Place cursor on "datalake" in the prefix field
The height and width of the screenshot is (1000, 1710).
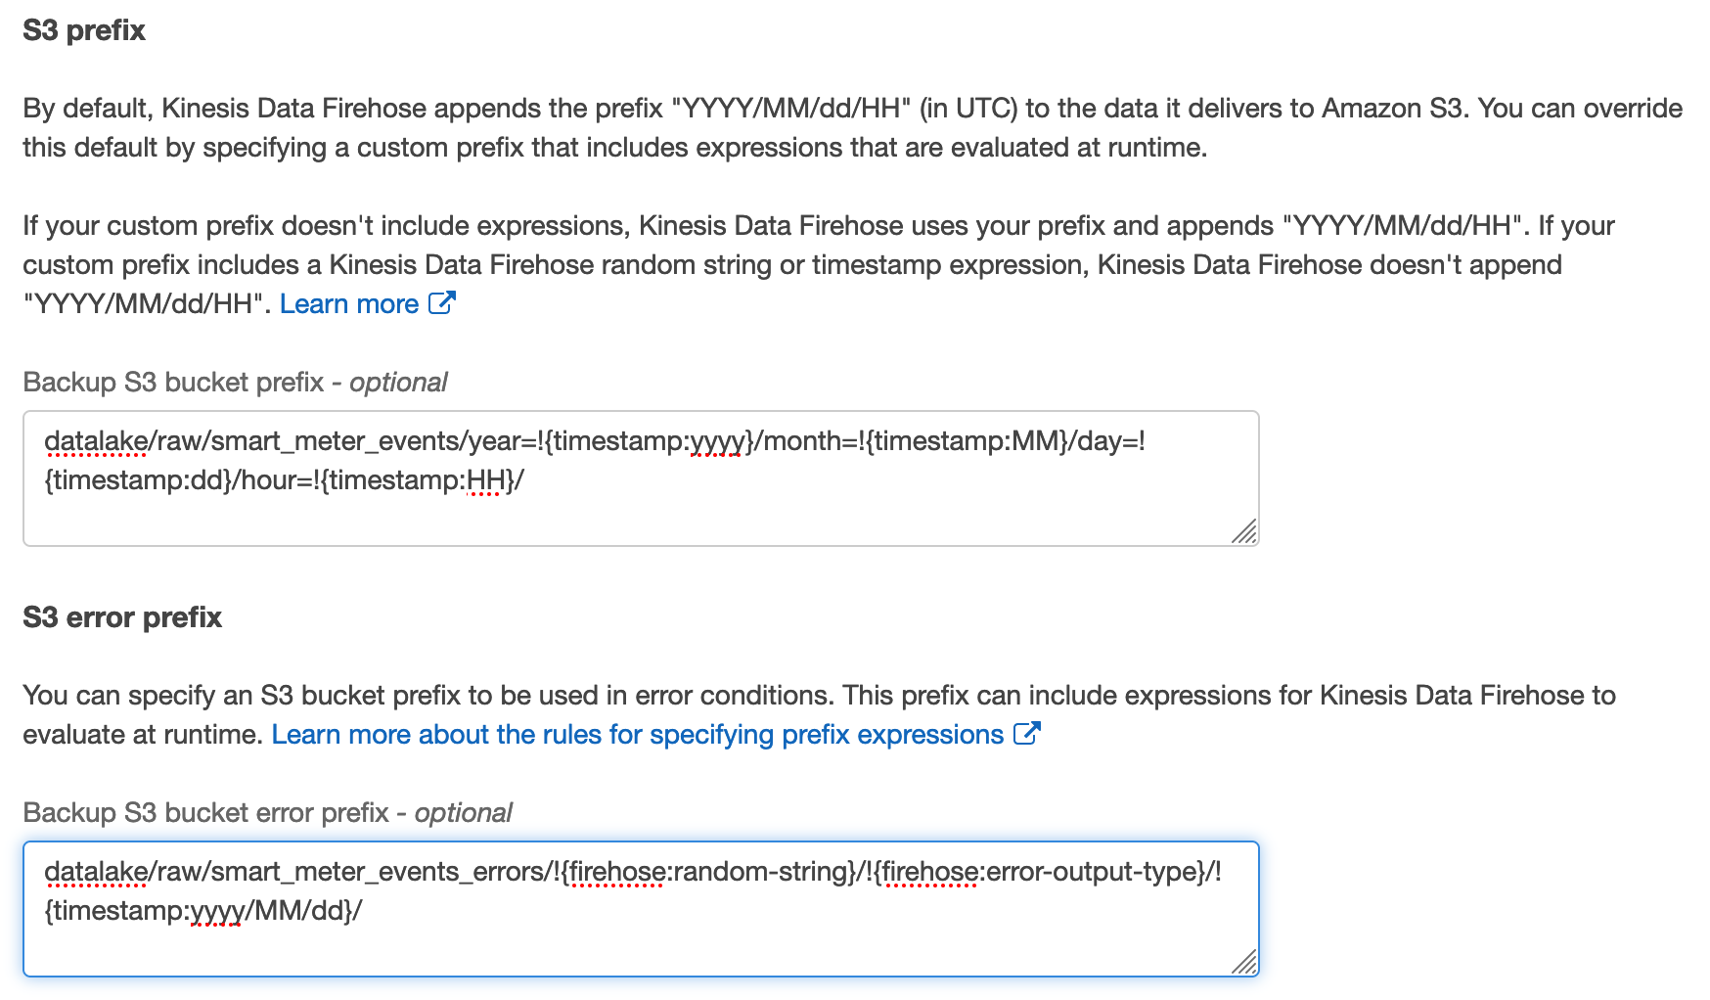click(95, 441)
